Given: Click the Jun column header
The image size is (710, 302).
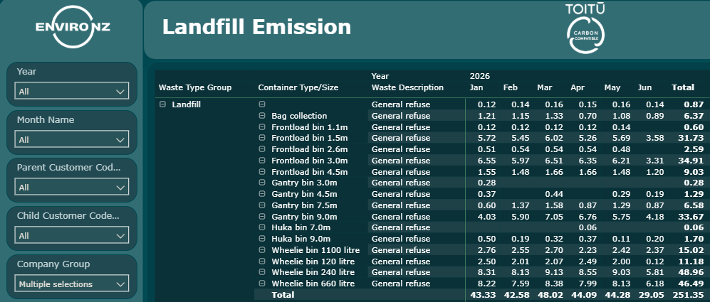Looking at the screenshot, I should pyautogui.click(x=644, y=87).
